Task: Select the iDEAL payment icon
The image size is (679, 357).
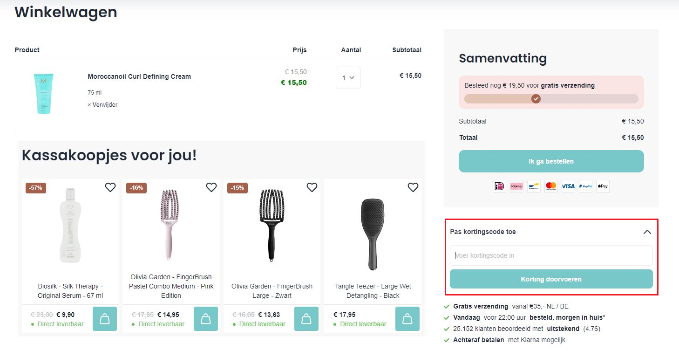Action: 499,186
